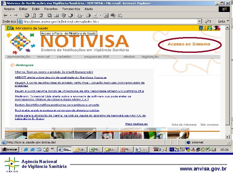Click the Iniciar start button
Image resolution: width=233 pixels, height=174 pixels.
[9, 150]
